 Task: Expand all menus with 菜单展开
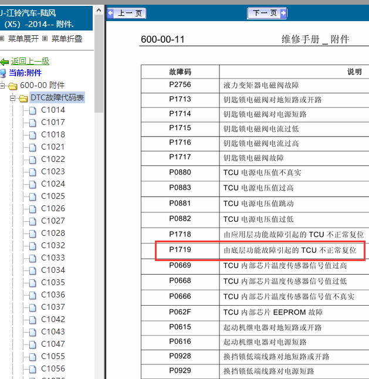pos(23,39)
